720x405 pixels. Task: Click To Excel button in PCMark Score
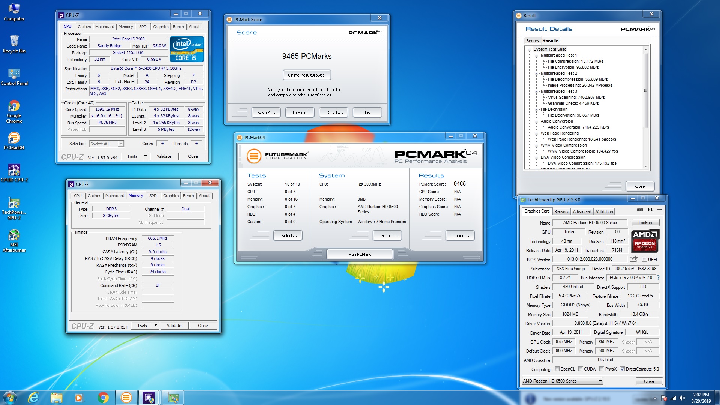300,112
